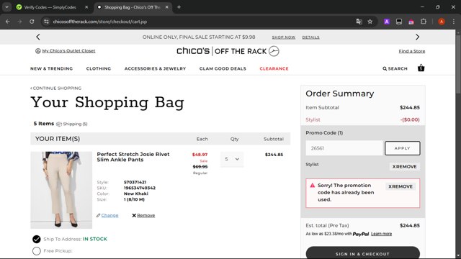Open the quantity dropdown showing 5
This screenshot has height=259, width=461.
pyautogui.click(x=232, y=159)
